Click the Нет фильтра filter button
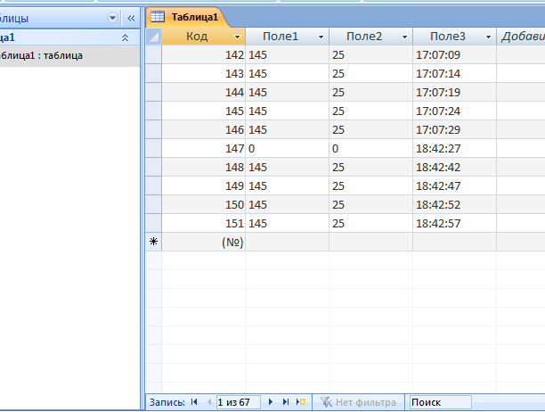The image size is (545, 412). tap(358, 402)
